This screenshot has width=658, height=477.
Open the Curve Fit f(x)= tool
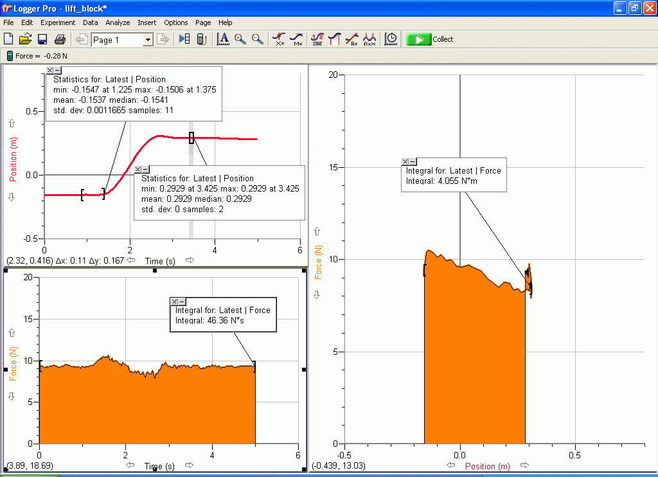point(369,39)
